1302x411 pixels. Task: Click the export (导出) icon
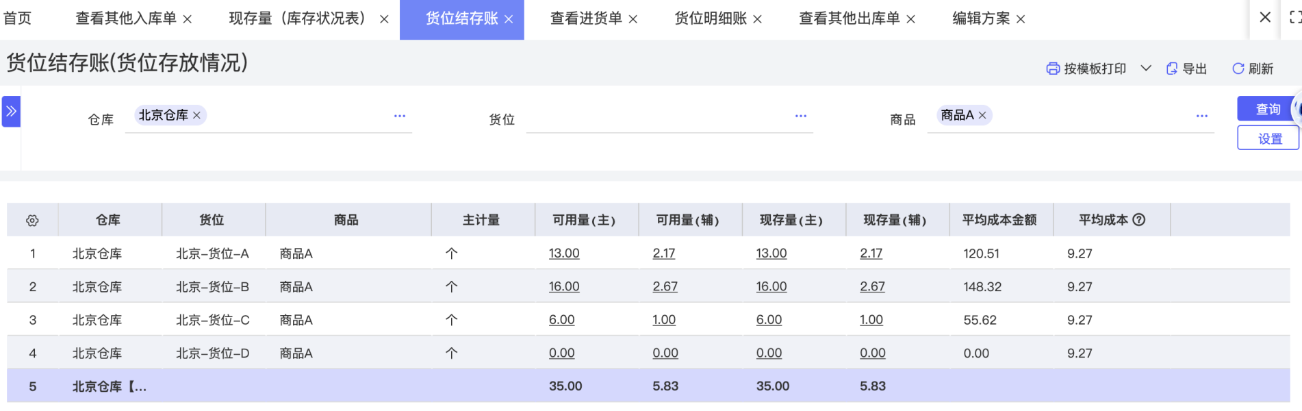point(1172,68)
